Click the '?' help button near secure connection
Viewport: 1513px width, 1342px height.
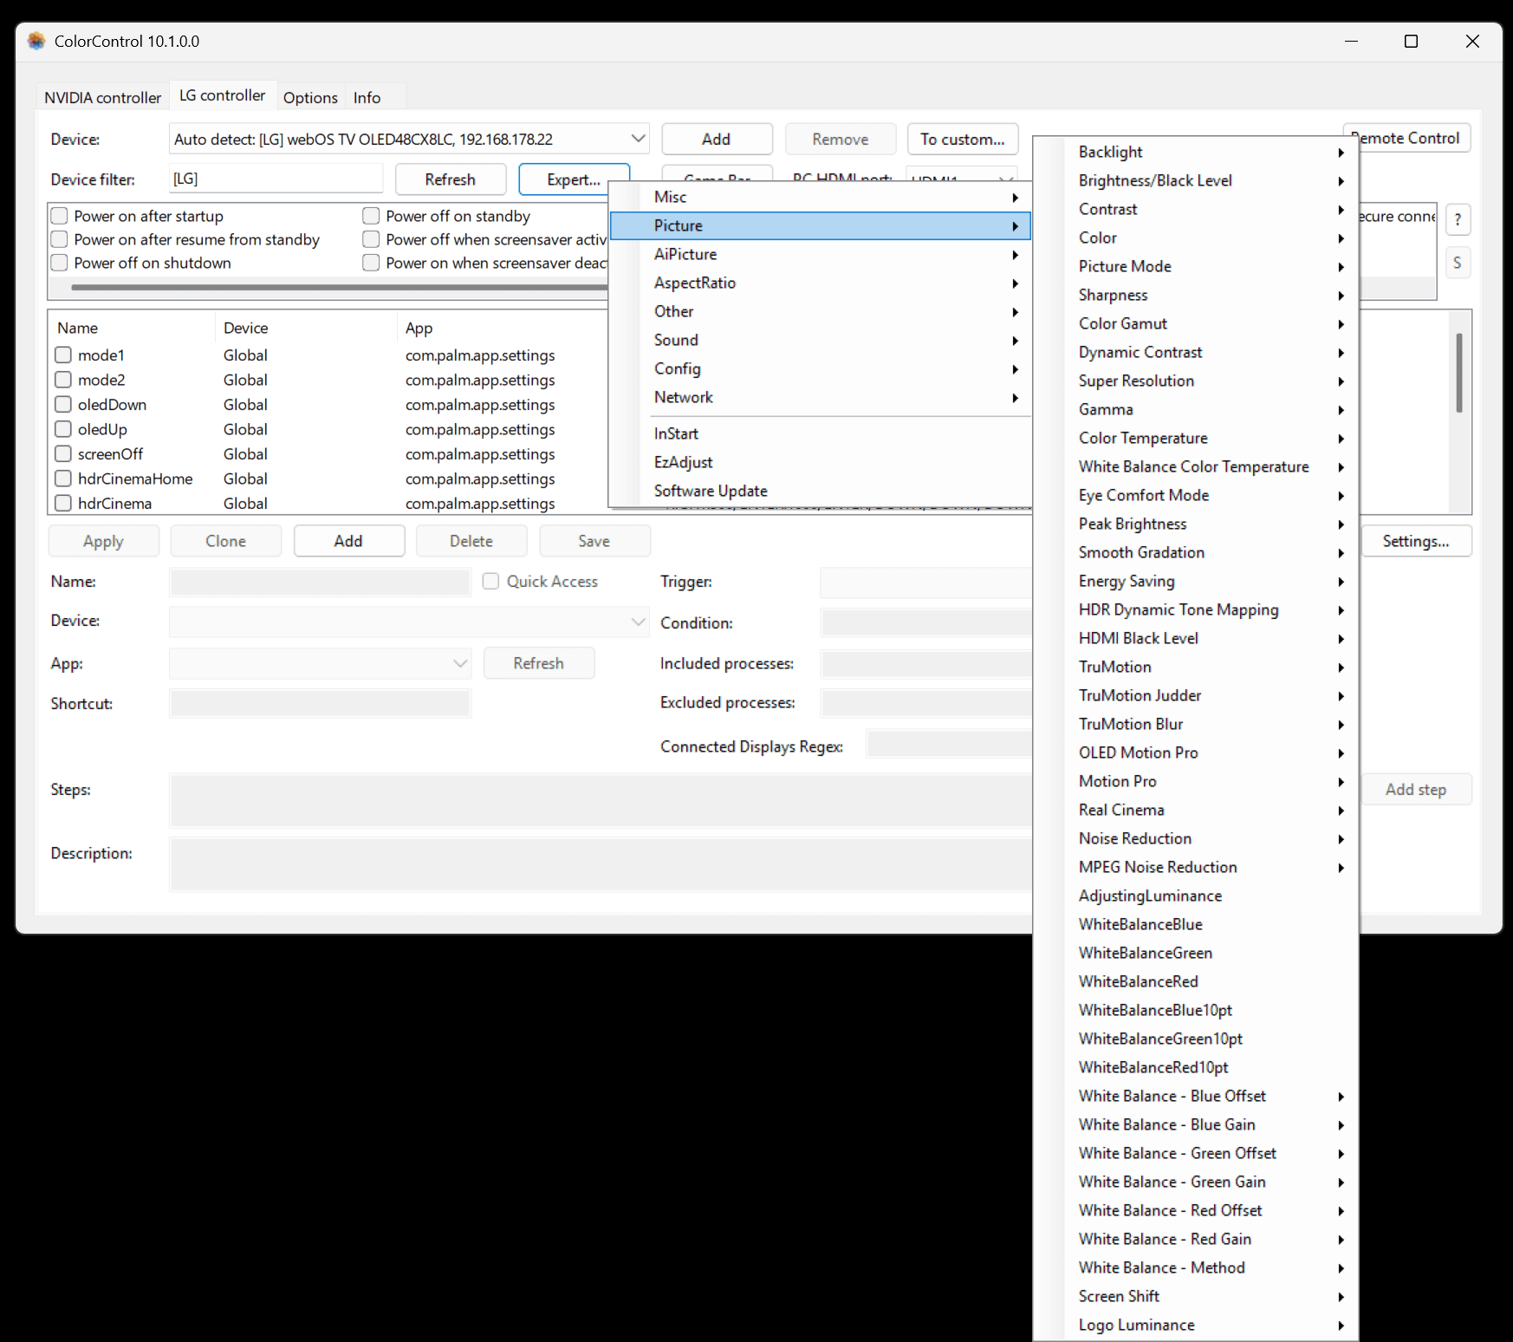pyautogui.click(x=1458, y=219)
